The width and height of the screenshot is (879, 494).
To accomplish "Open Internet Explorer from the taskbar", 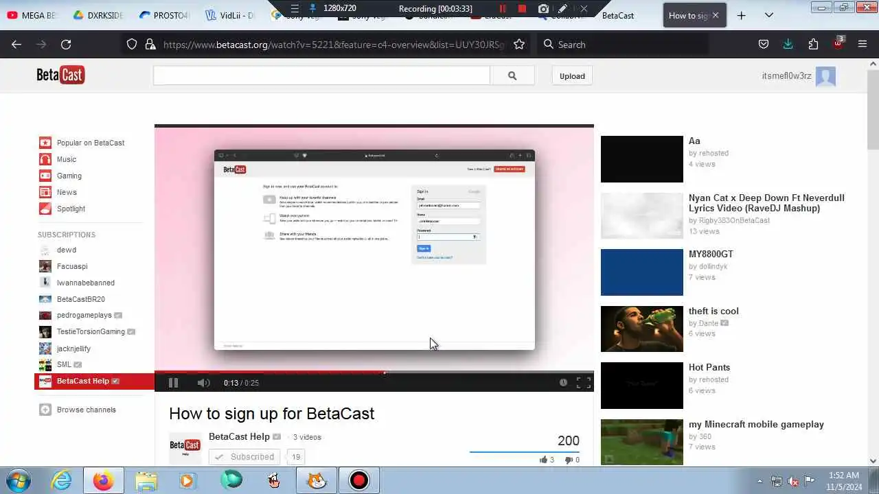I will (62, 480).
